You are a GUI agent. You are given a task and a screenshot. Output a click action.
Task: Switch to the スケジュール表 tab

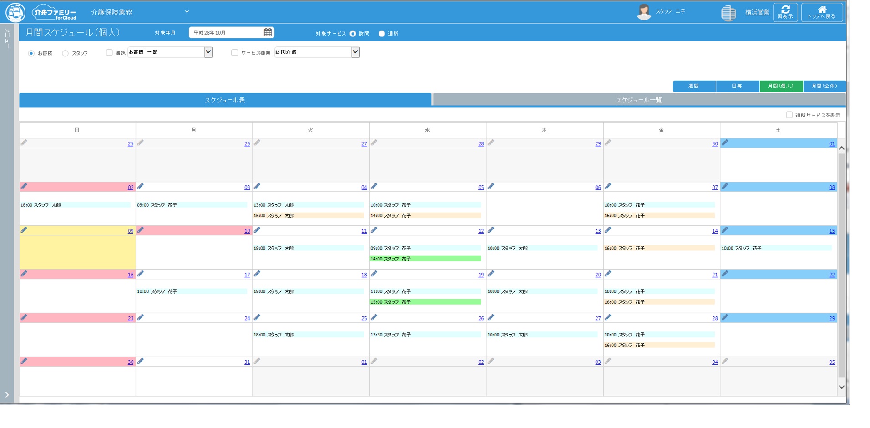(225, 100)
